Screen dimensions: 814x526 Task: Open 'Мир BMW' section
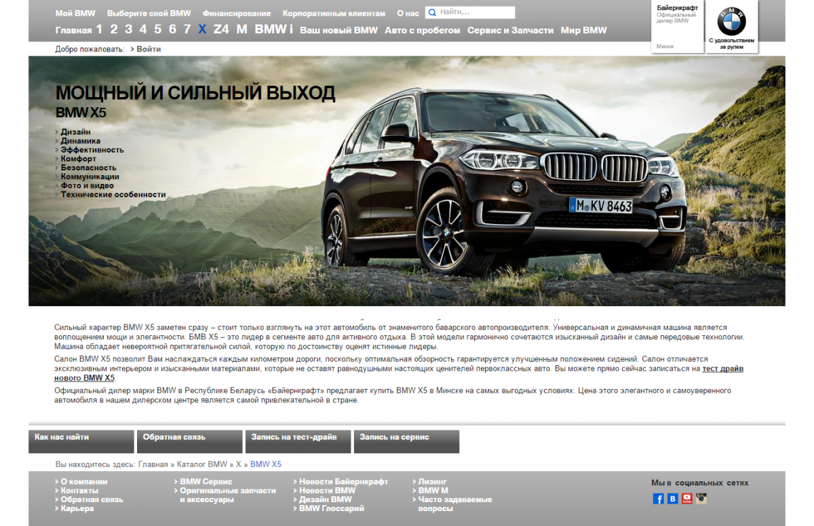click(583, 30)
